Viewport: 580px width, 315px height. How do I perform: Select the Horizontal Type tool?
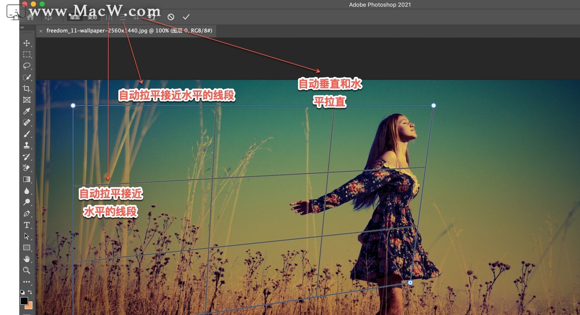27,225
